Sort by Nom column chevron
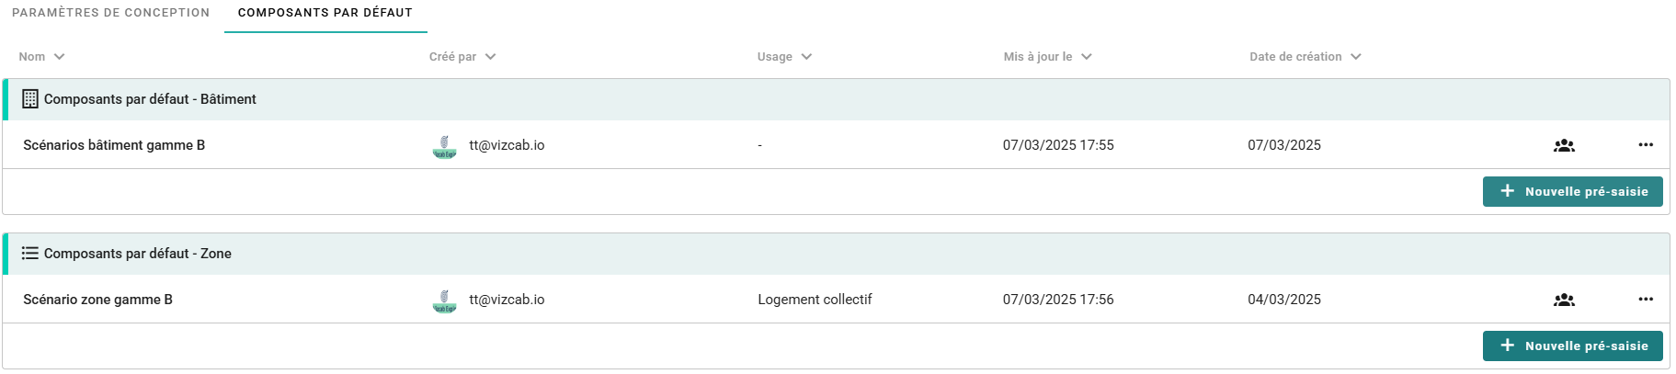Viewport: 1676px width, 374px height. [60, 57]
